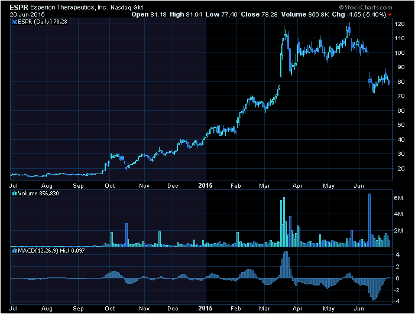This screenshot has width=415, height=314.
Task: Click the 30 label on the price axis
Action: [401, 154]
